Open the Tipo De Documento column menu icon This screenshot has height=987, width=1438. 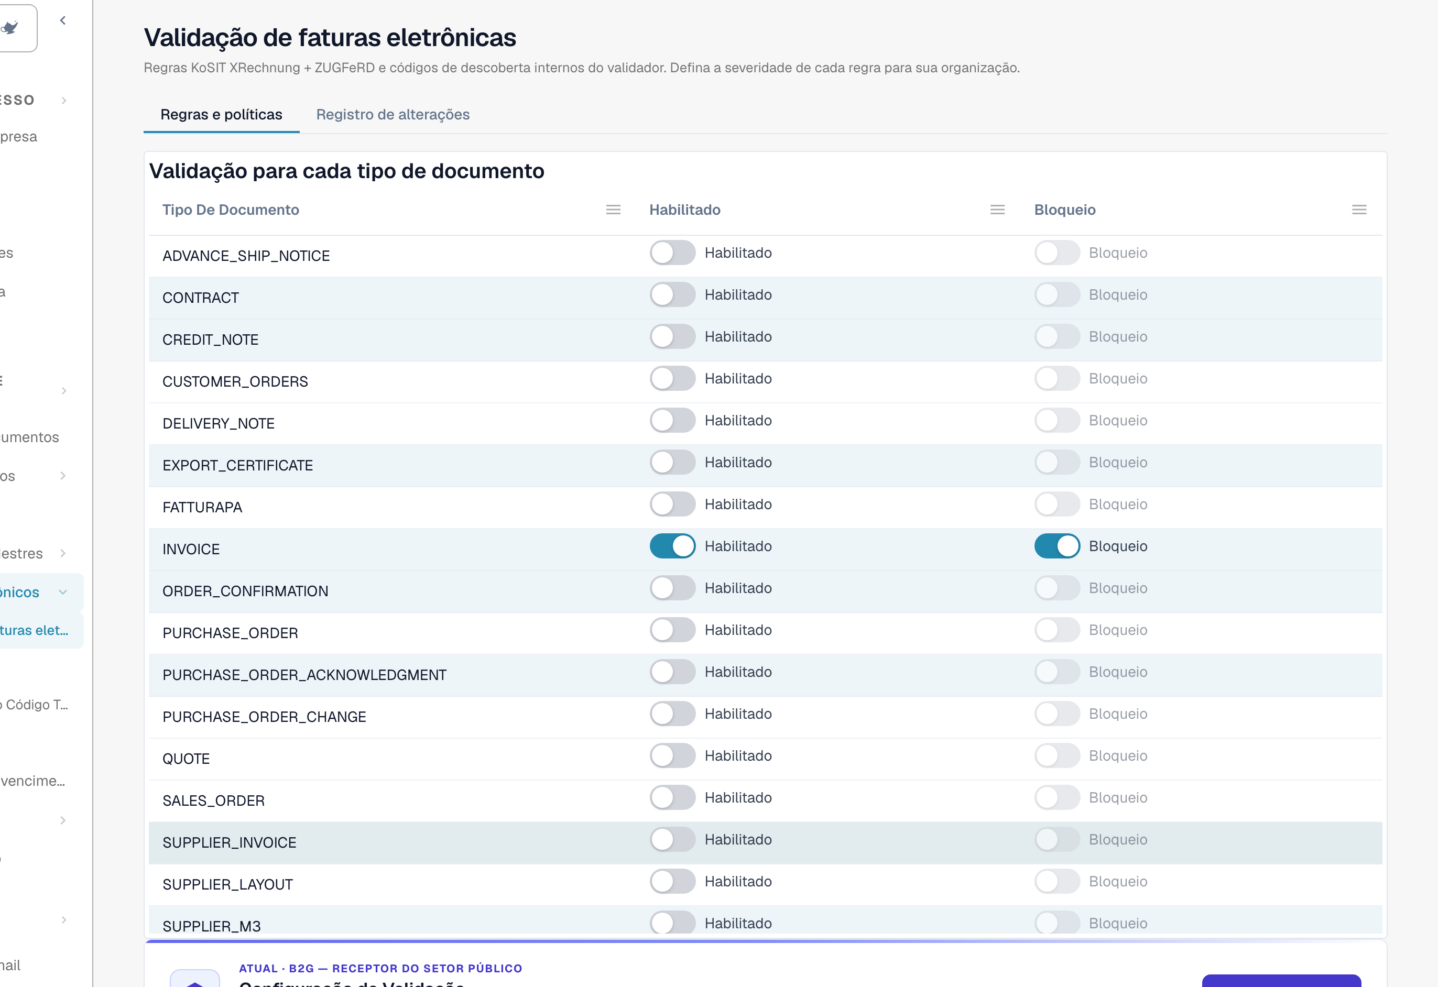coord(613,210)
